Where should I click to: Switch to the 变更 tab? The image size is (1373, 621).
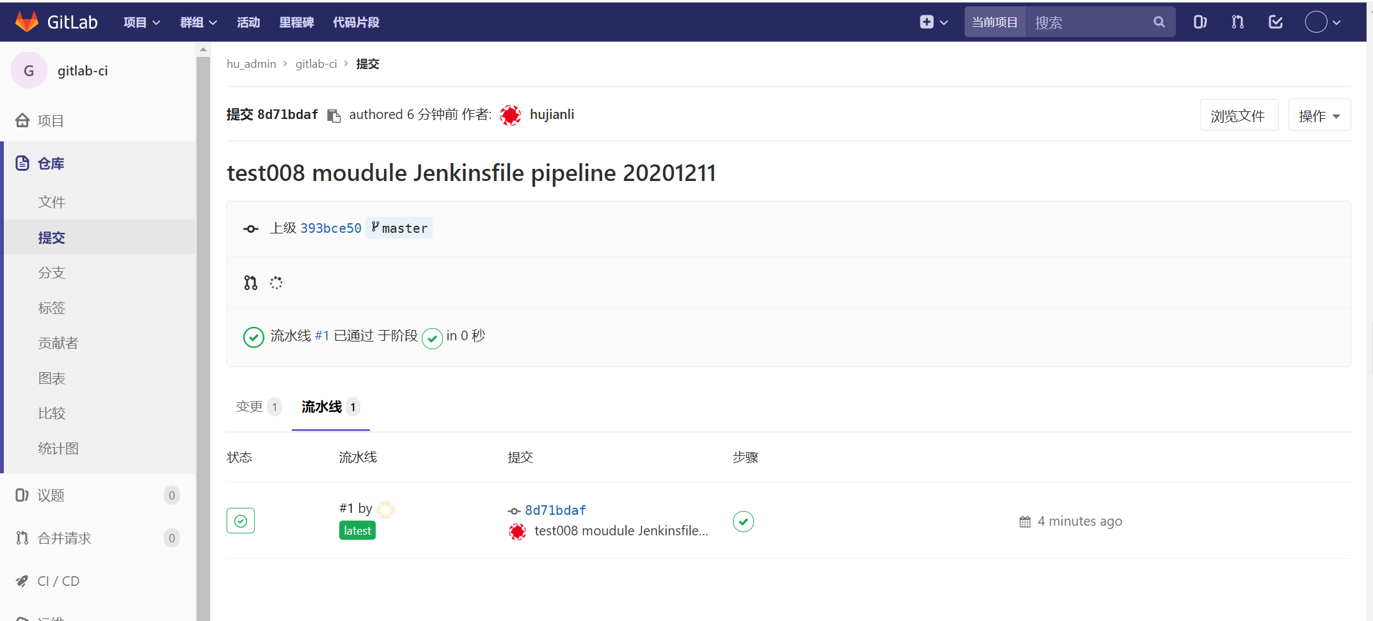tap(259, 407)
